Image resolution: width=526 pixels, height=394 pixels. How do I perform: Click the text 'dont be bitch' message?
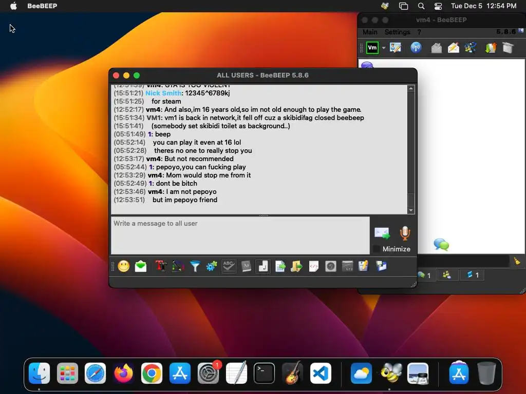click(177, 184)
